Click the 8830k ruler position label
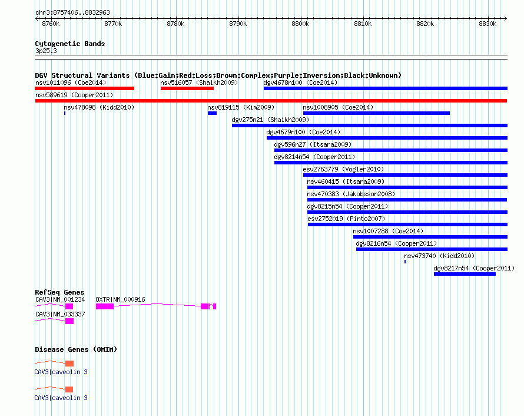 point(487,24)
